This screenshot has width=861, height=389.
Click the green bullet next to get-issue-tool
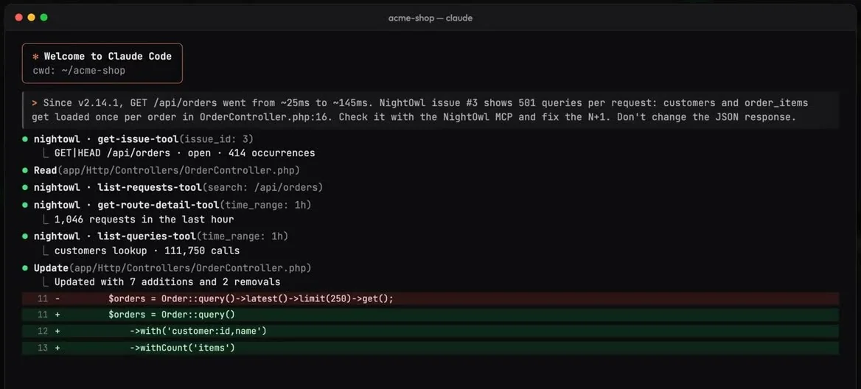tap(25, 139)
